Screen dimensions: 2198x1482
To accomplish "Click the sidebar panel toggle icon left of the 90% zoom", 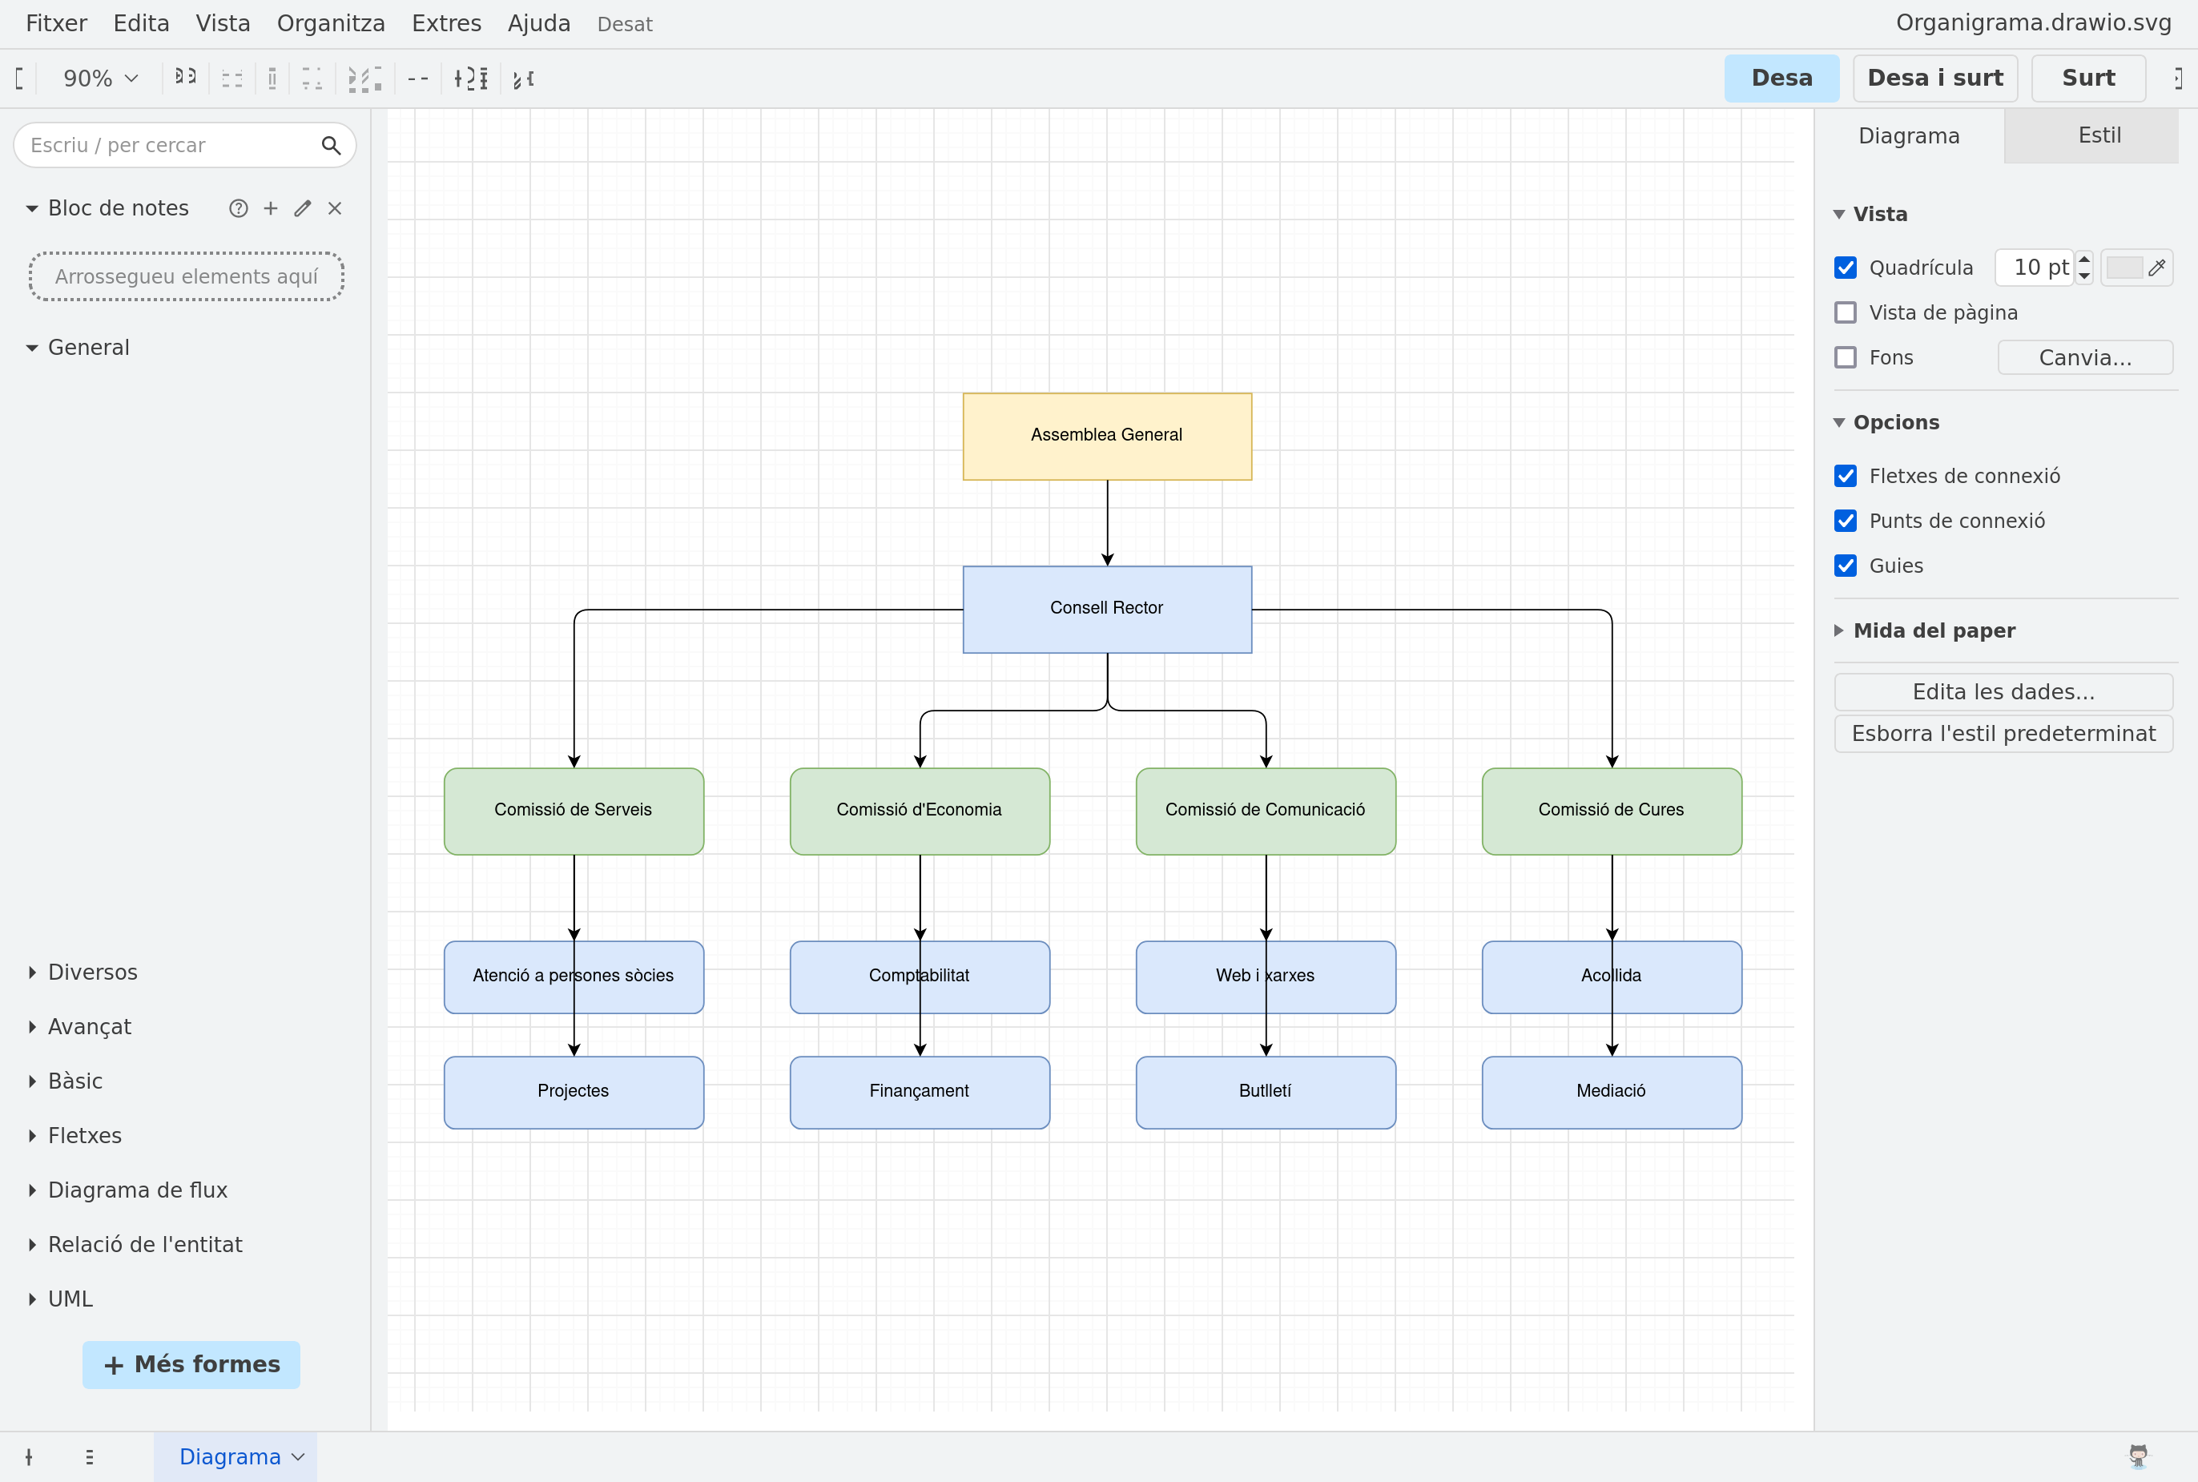I will [x=19, y=79].
